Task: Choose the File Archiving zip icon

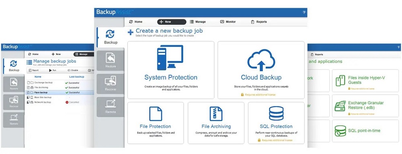Action: point(216,114)
